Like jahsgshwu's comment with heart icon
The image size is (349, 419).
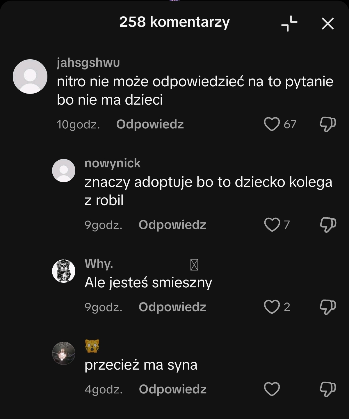(x=272, y=124)
